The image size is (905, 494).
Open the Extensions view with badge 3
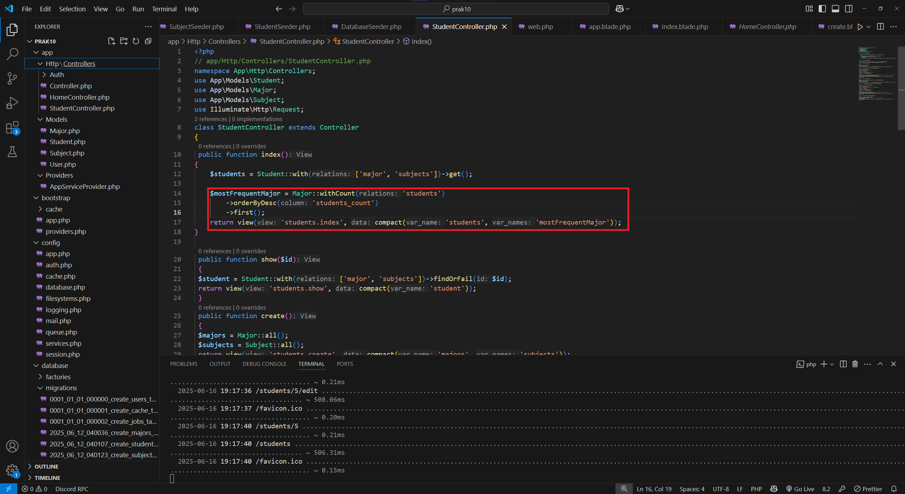click(x=12, y=128)
